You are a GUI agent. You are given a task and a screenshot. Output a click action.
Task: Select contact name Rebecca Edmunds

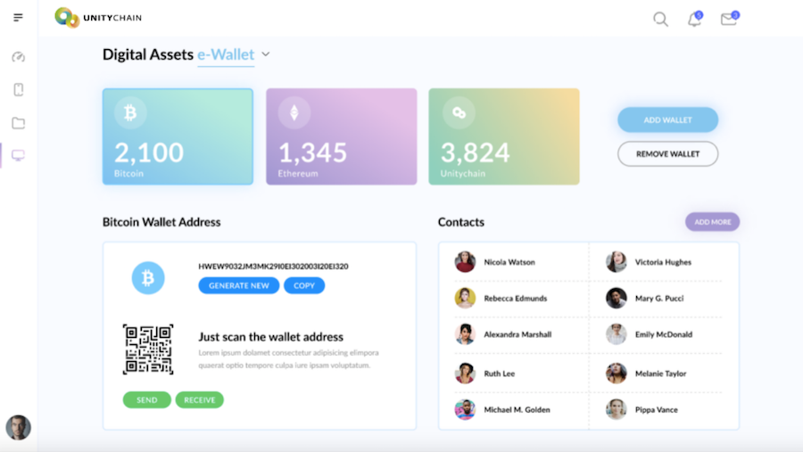point(515,299)
